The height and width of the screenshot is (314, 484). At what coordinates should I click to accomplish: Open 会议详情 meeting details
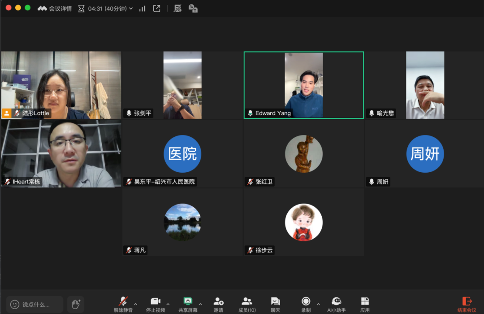click(x=55, y=9)
